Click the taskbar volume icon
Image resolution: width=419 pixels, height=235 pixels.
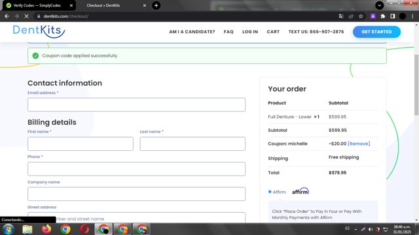point(371,229)
